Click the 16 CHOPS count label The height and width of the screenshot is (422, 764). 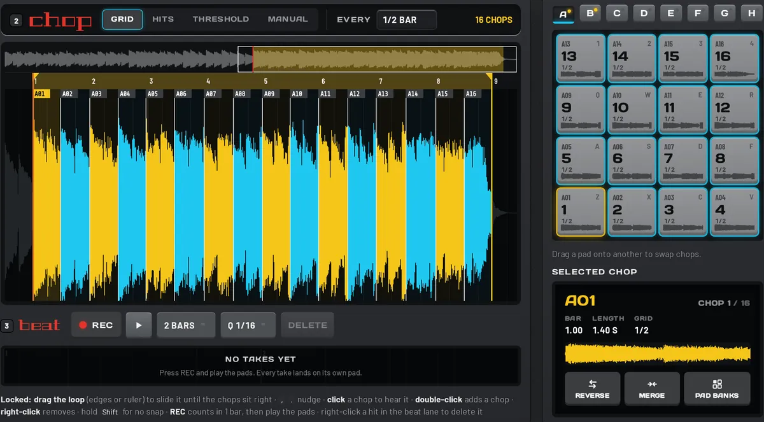click(x=493, y=20)
